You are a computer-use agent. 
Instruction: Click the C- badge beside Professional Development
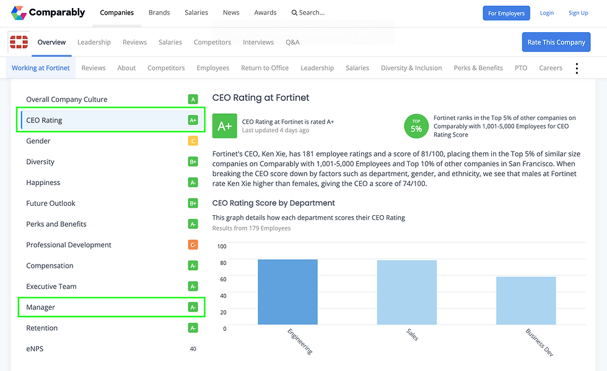point(193,245)
